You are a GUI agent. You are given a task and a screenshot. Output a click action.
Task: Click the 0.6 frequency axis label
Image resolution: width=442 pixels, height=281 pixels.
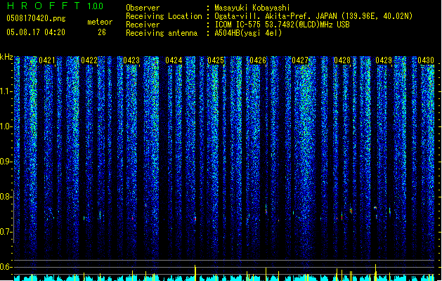6,267
